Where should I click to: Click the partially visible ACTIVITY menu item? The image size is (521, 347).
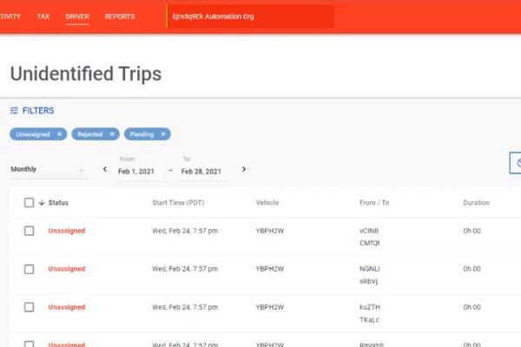pos(10,16)
